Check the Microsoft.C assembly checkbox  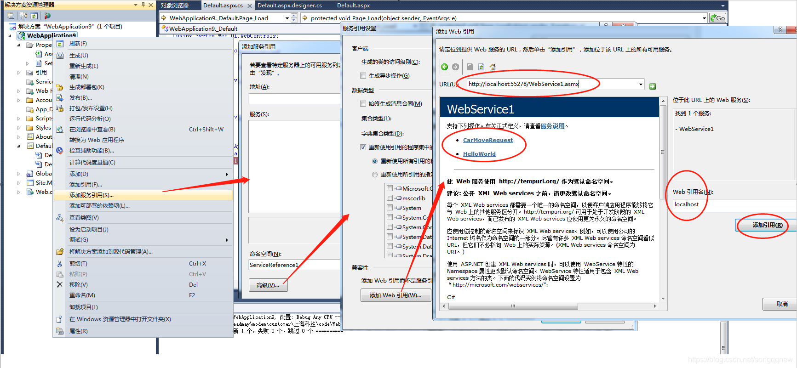(x=390, y=188)
